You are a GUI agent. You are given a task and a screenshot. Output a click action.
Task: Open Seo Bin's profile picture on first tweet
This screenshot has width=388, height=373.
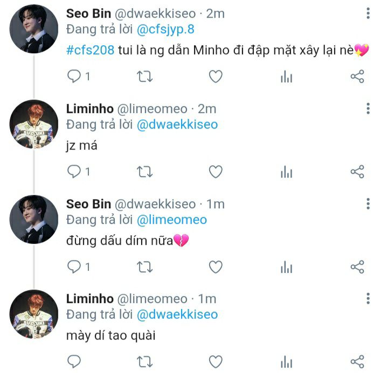(x=34, y=29)
